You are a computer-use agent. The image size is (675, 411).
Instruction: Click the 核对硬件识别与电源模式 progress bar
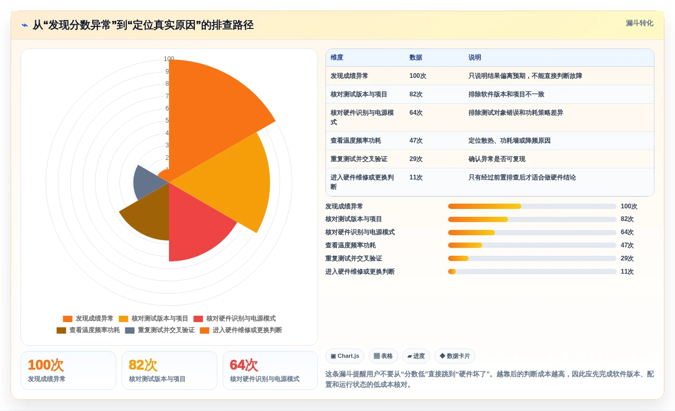pyautogui.click(x=532, y=233)
